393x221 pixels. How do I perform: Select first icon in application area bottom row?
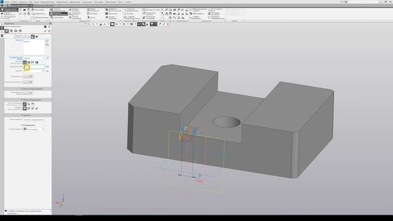click(x=25, y=109)
